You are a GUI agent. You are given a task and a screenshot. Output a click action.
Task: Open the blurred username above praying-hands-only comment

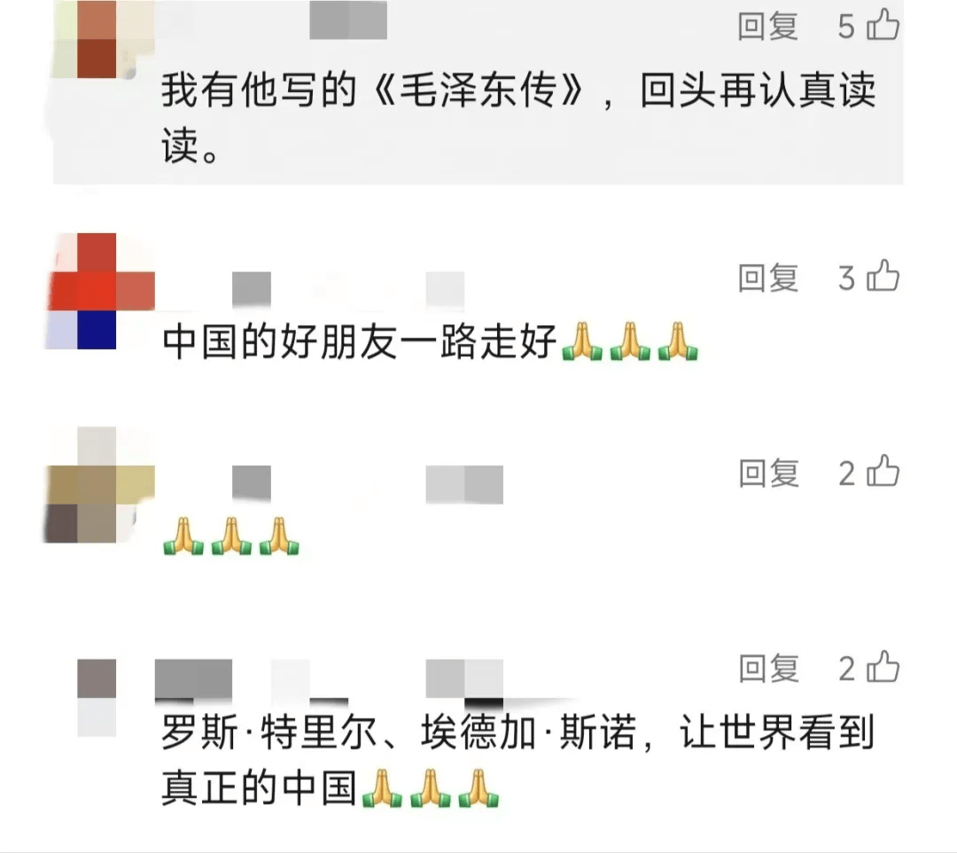pos(368,484)
